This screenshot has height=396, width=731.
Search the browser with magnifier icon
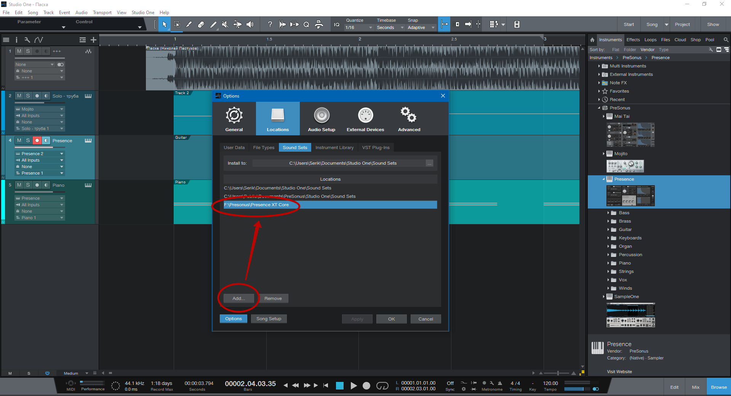(x=726, y=40)
